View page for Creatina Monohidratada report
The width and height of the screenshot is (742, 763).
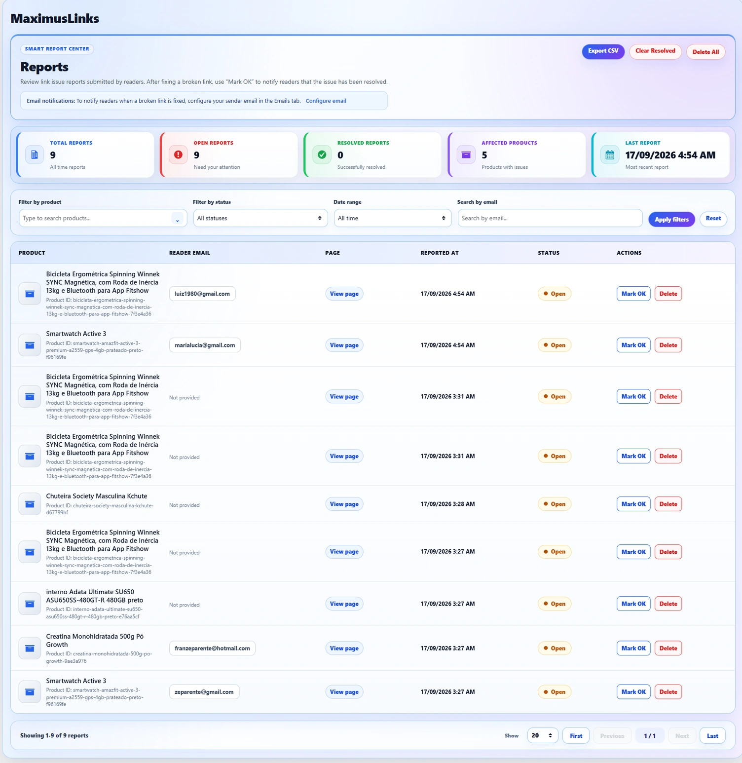click(x=344, y=648)
